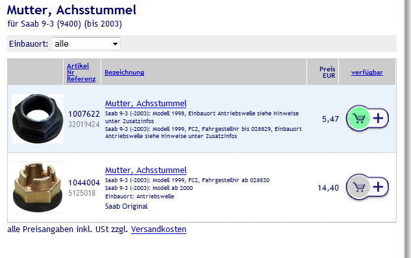
Task: Click reference number 32019424
Action: coord(84,124)
